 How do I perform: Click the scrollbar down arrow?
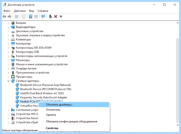[x=178, y=125]
